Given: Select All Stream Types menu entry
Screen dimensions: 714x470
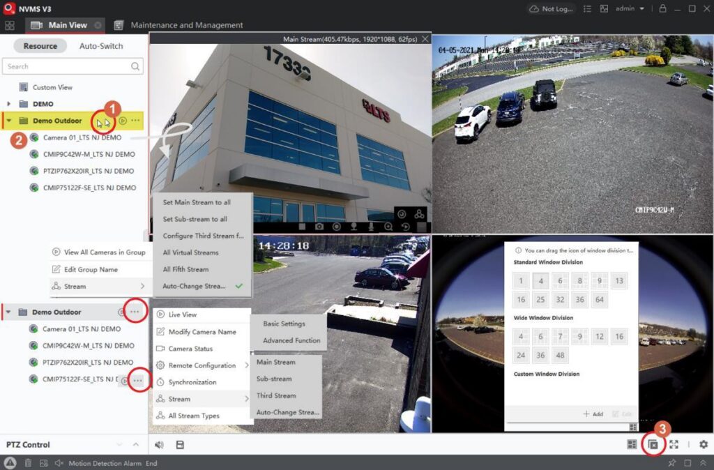Looking at the screenshot, I should [x=202, y=416].
